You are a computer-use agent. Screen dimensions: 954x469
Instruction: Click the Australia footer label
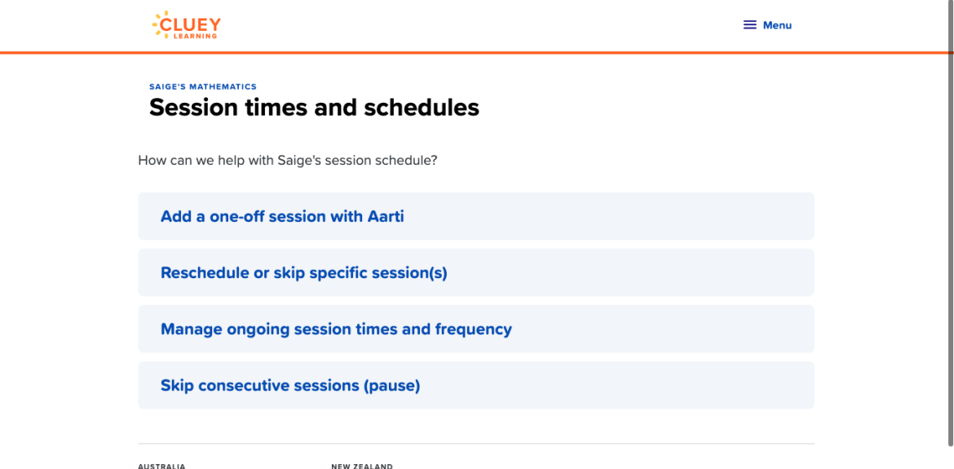point(161,466)
